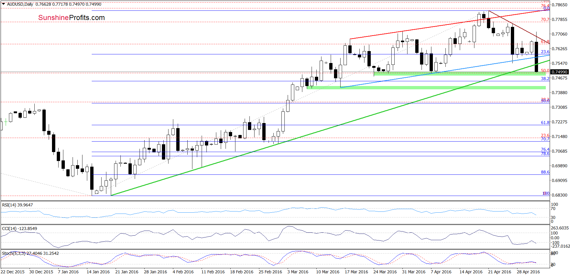This screenshot has height=276, width=570.
Task: Select the Stoch(5,3,3) indicator label
Action: pos(30,253)
